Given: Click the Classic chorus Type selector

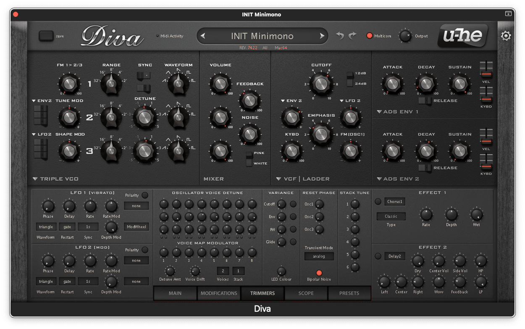Looking at the screenshot, I should click(391, 216).
